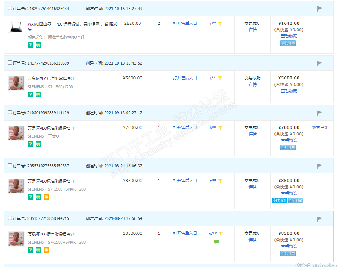Click the yellow funnel icon beside buyer r**
Screen dimensions: 338x267
[220, 24]
